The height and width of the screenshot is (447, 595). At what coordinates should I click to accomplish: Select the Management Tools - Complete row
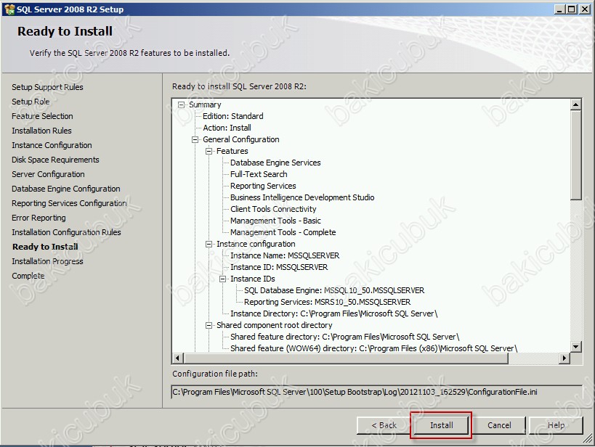coord(283,232)
